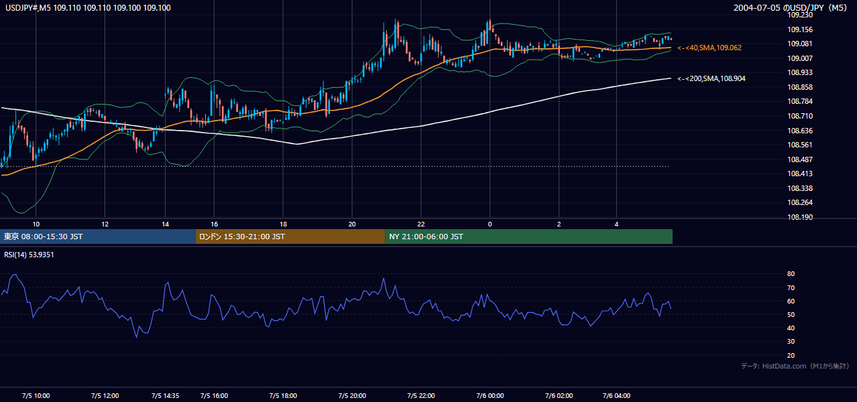Click the 7/5 14:35 date label
The image size is (857, 402).
pos(165,395)
